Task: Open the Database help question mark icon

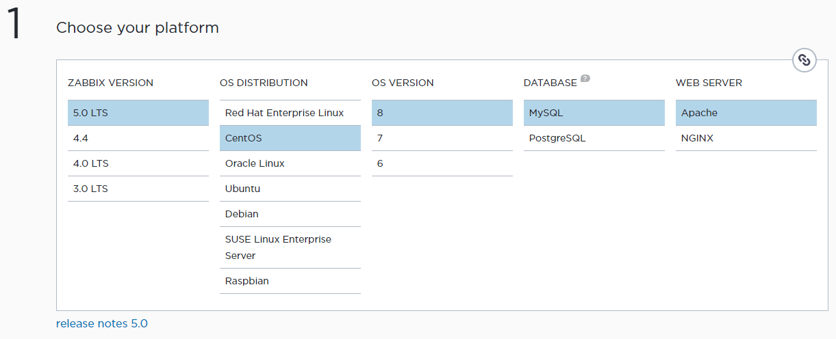Action: (x=585, y=79)
